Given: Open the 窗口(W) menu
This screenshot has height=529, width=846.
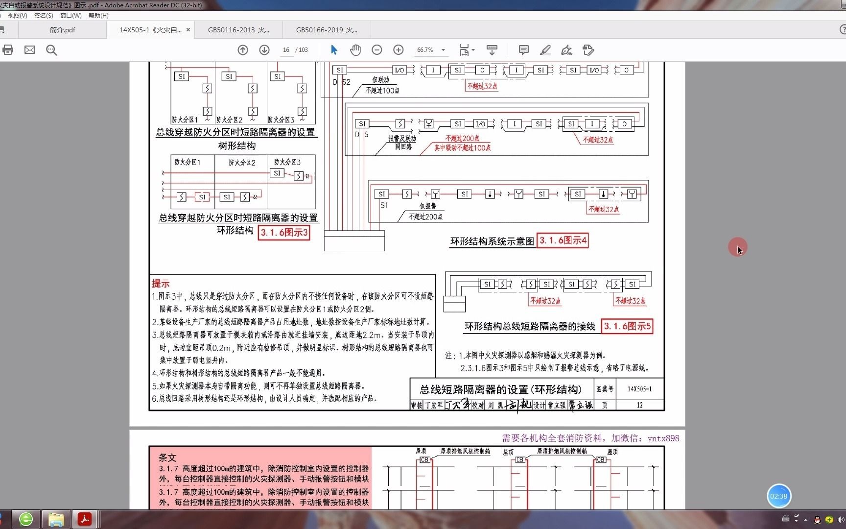Looking at the screenshot, I should pyautogui.click(x=70, y=16).
